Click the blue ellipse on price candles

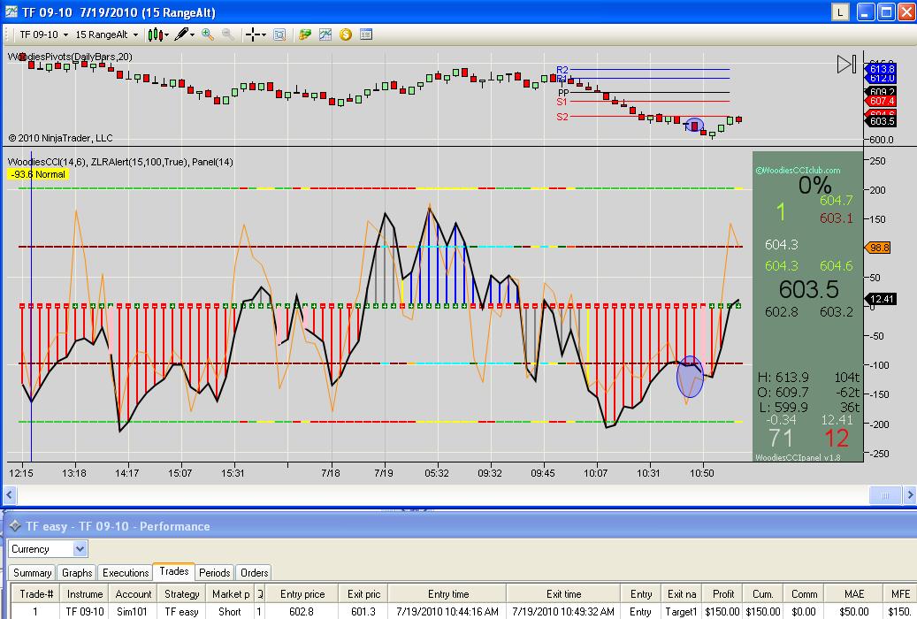[694, 126]
